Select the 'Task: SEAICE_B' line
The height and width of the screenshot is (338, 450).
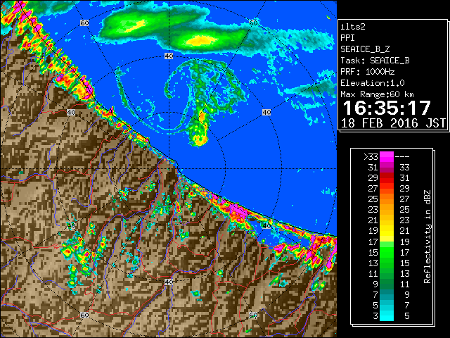375,61
